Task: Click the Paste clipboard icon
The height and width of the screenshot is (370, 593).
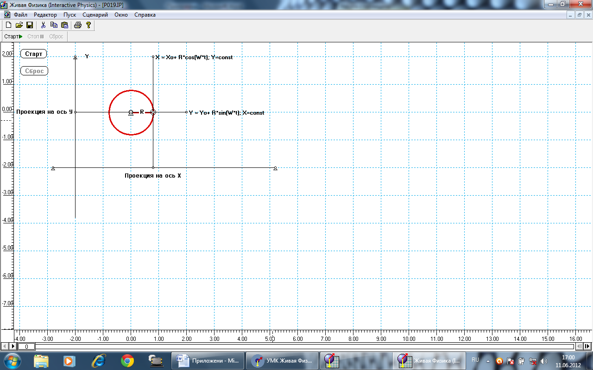Action: pos(65,25)
